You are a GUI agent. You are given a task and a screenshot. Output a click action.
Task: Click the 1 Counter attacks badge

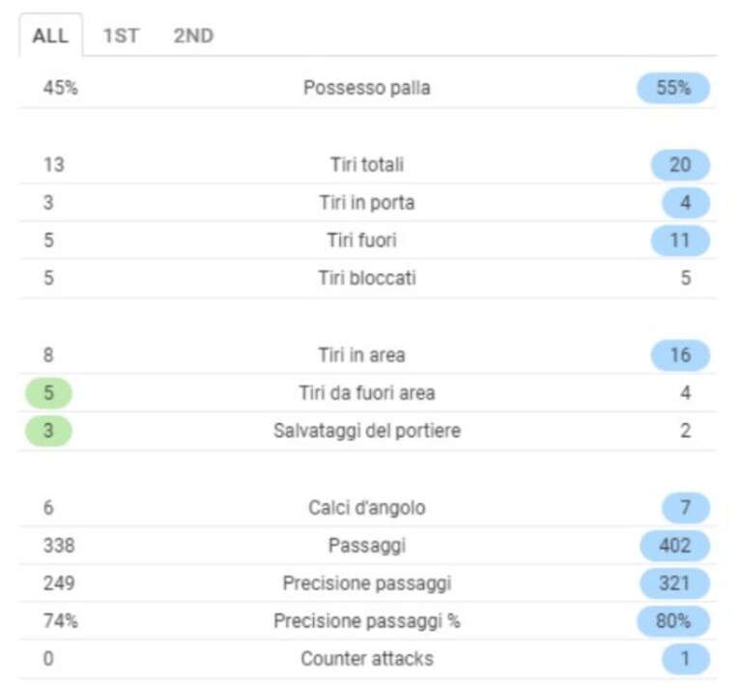pyautogui.click(x=685, y=659)
